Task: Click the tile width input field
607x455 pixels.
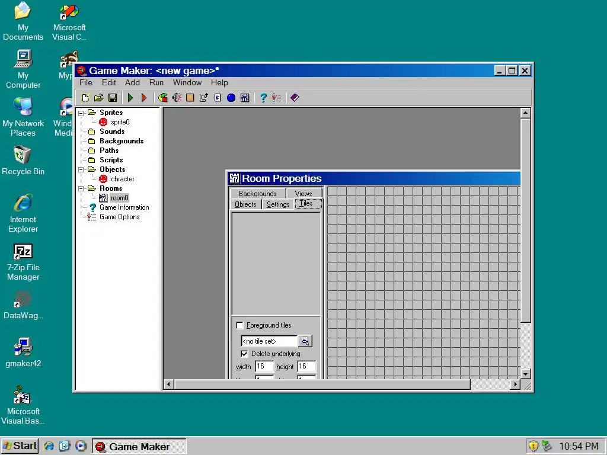Action: (264, 366)
